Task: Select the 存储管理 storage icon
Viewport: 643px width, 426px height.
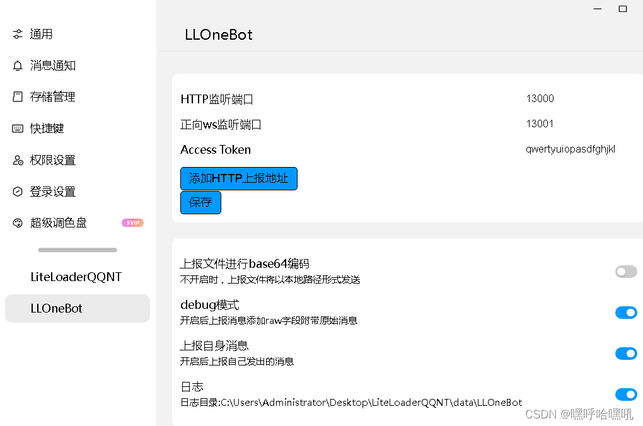Action: (17, 97)
